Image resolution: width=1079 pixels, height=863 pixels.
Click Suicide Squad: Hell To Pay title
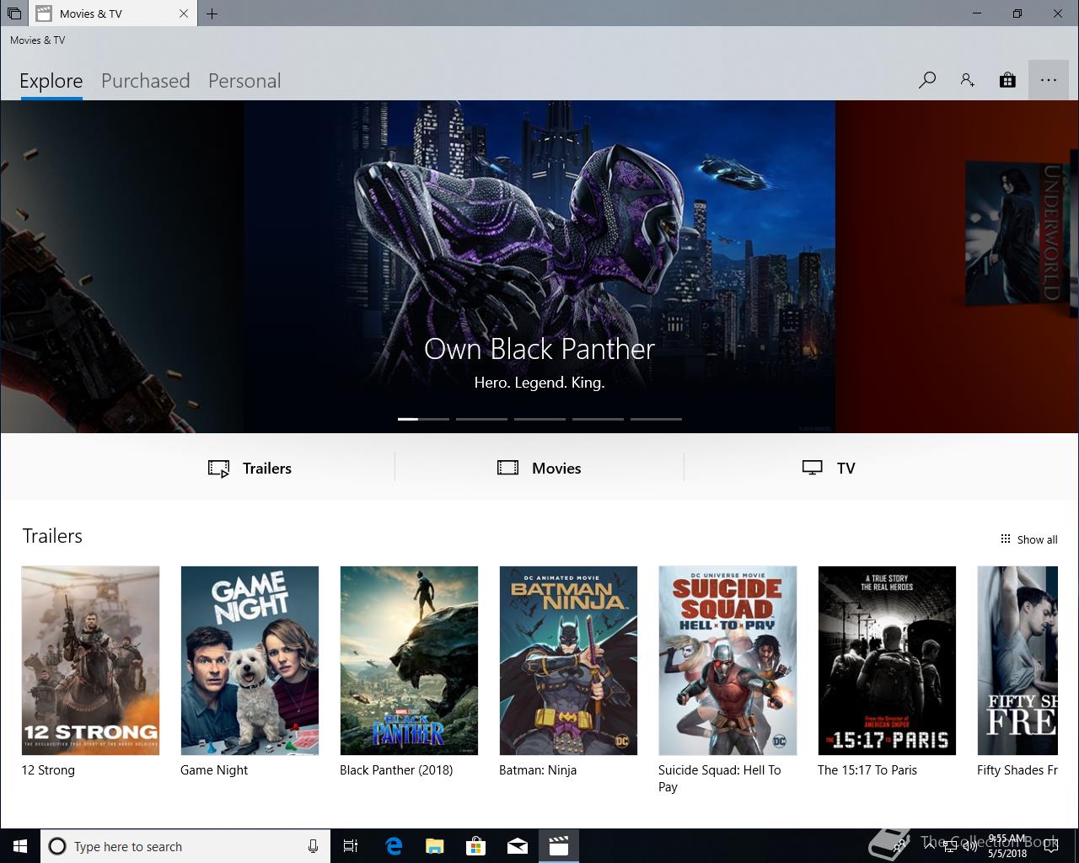point(720,779)
